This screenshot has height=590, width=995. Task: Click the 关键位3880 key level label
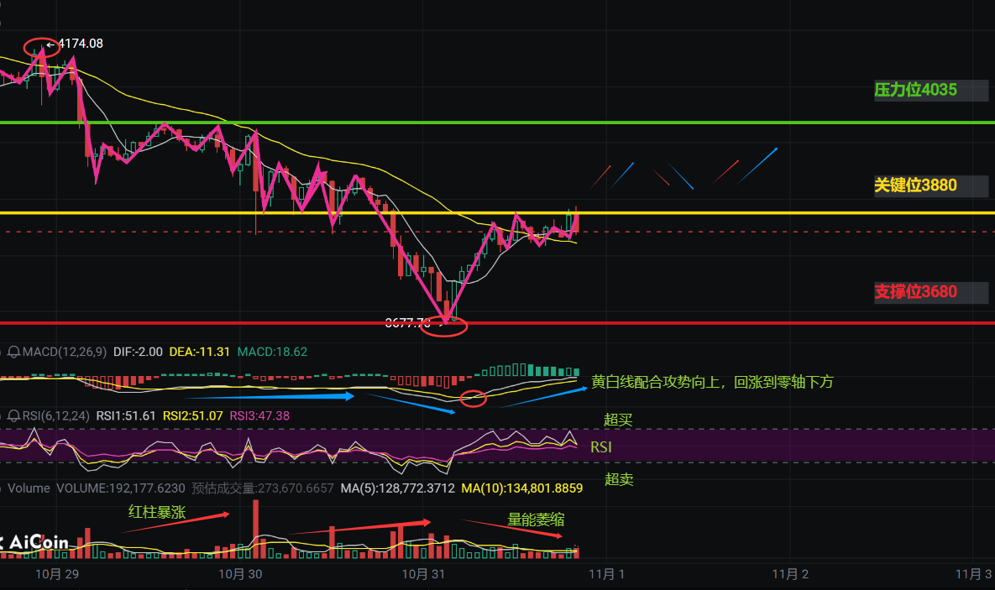tap(915, 185)
